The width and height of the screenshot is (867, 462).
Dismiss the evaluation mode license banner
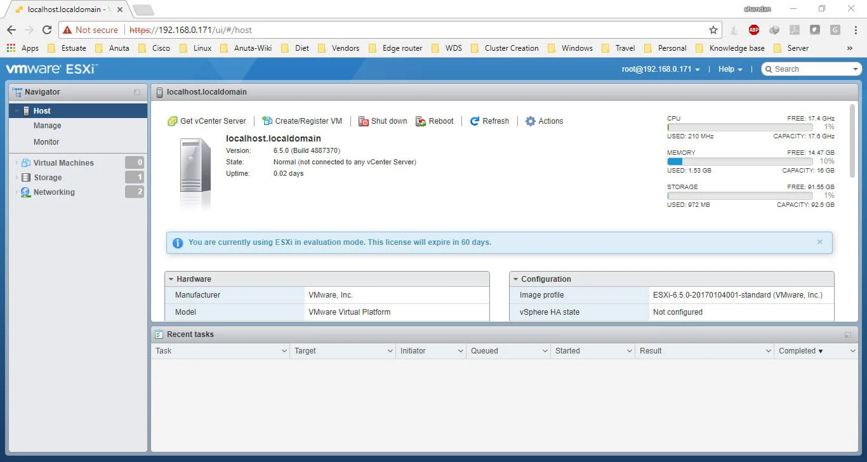(819, 242)
